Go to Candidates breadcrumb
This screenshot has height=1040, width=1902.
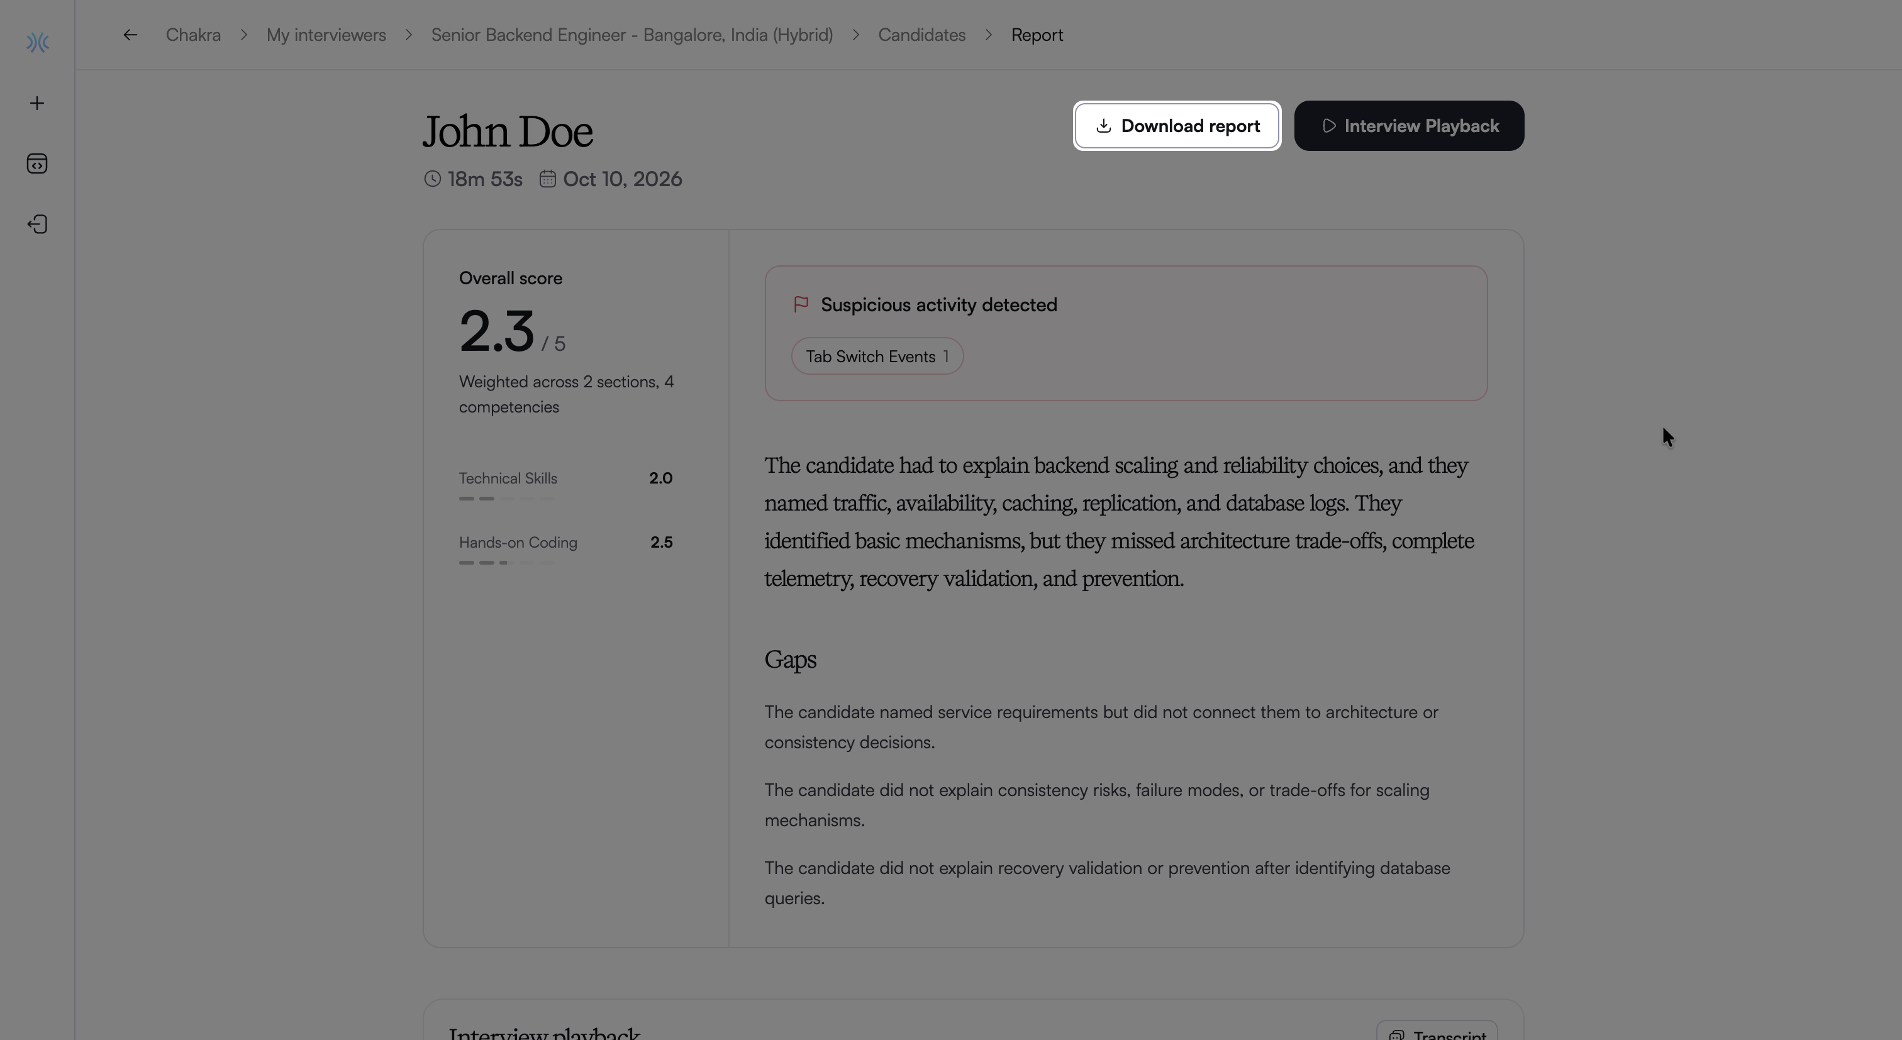click(921, 35)
